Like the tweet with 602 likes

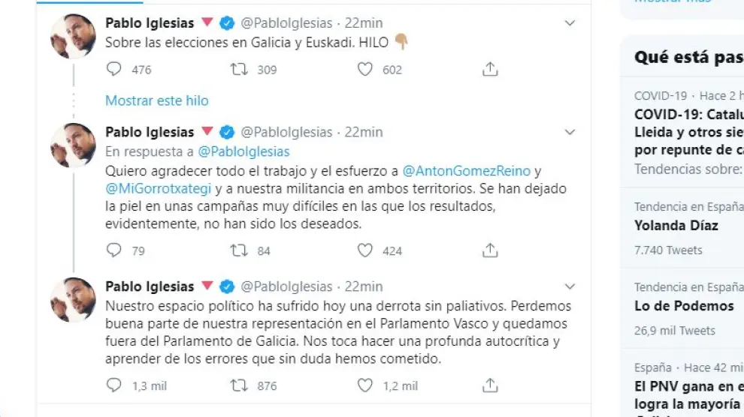[364, 70]
